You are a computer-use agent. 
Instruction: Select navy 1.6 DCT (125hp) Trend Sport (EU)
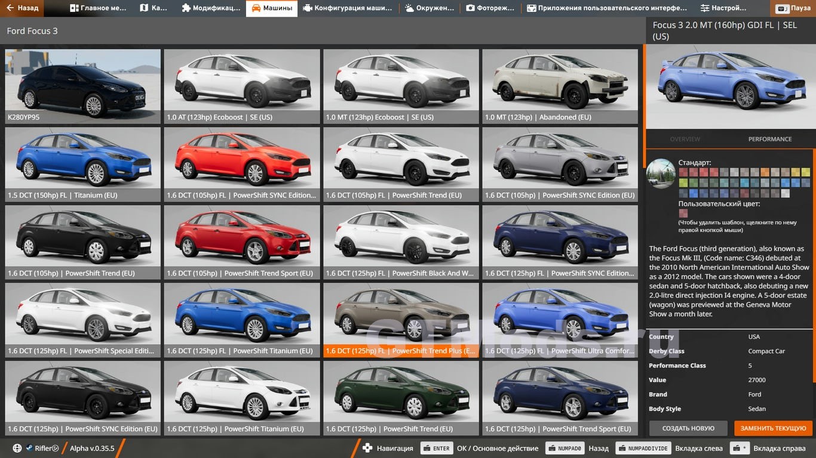click(560, 398)
